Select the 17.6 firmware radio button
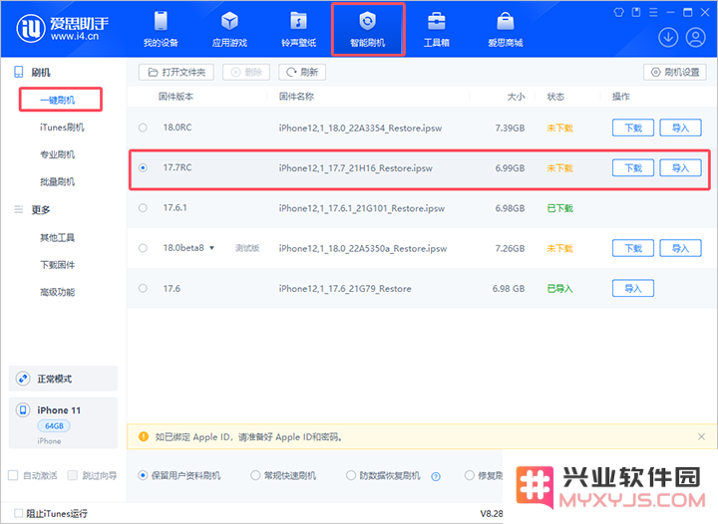 point(143,289)
